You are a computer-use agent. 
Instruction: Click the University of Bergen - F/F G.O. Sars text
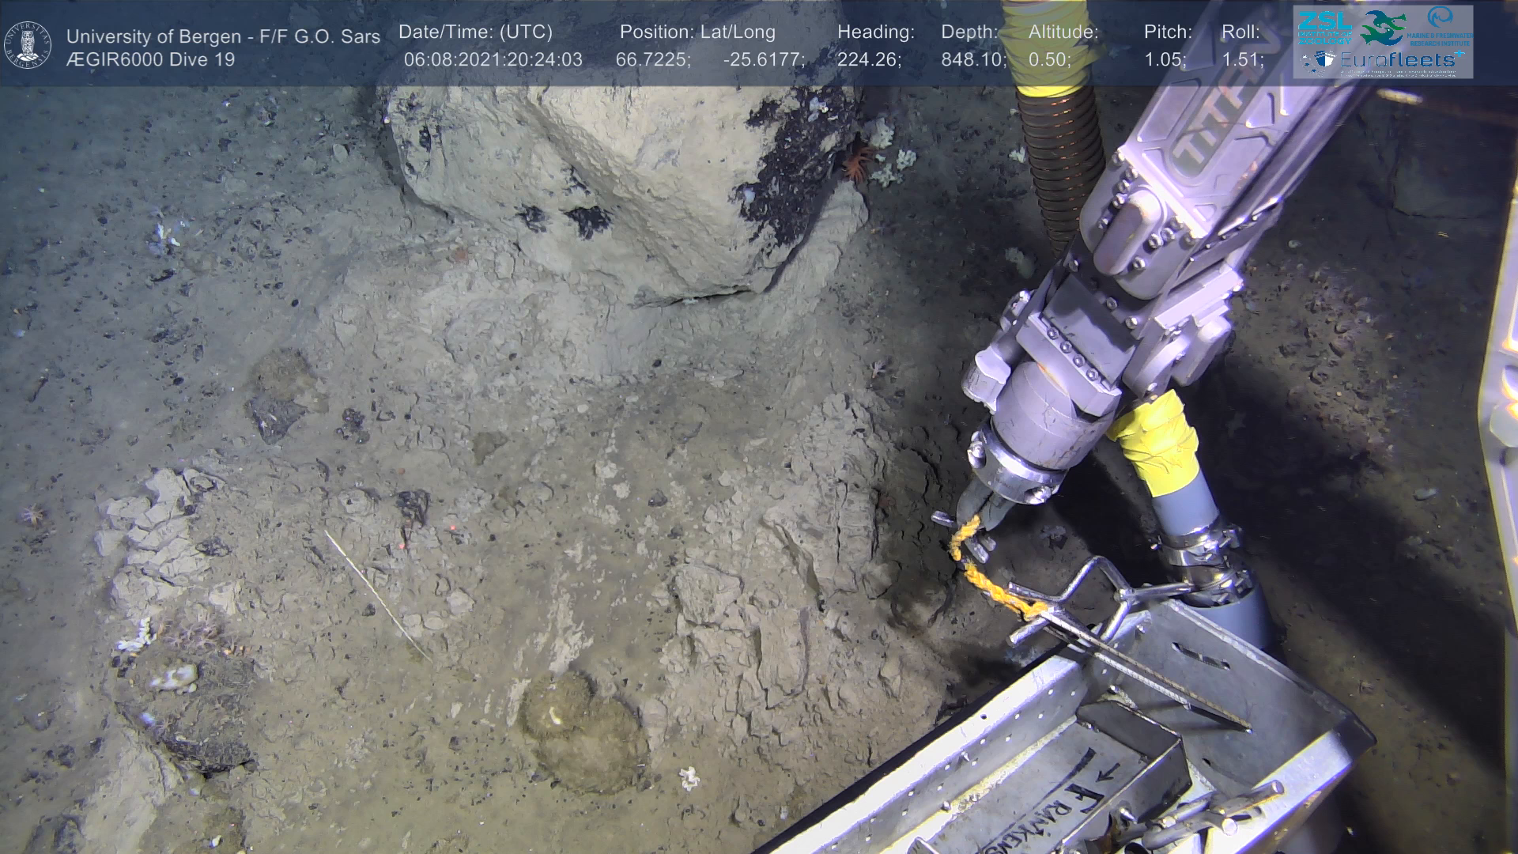coord(223,36)
